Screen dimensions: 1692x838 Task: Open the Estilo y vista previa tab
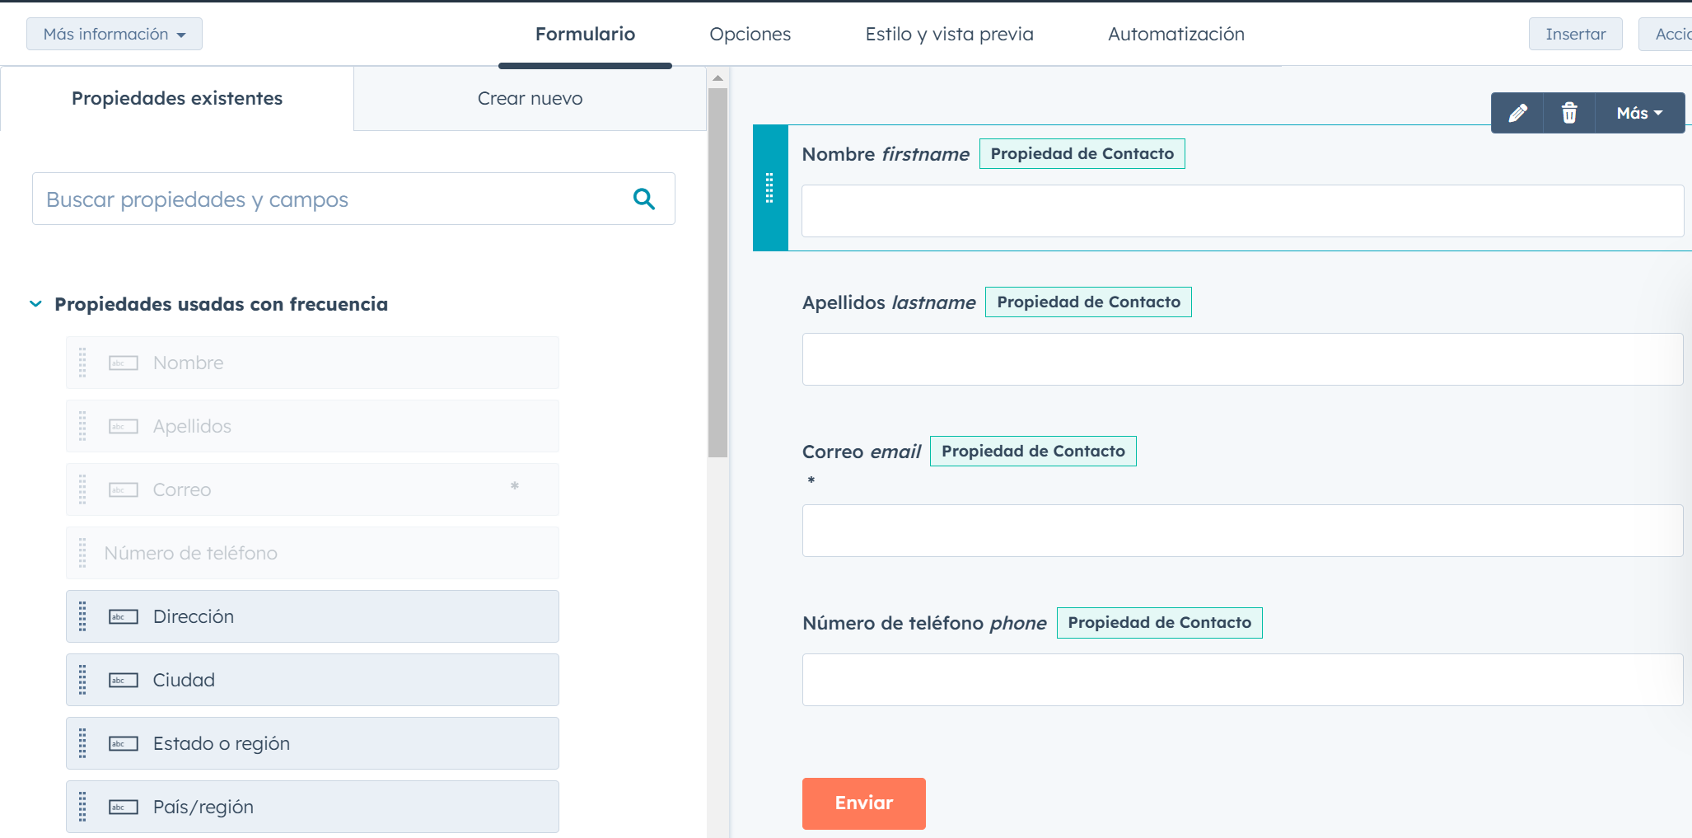pyautogui.click(x=949, y=34)
